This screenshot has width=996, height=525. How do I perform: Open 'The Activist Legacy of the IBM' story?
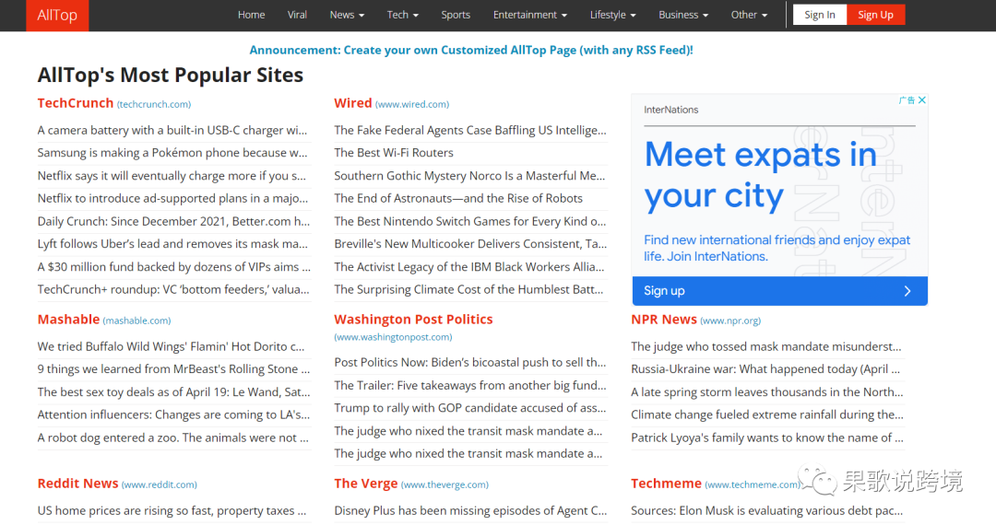pos(469,266)
